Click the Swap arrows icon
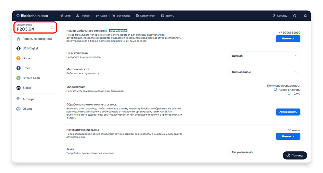This screenshot has height=173, width=323. [x=97, y=16]
